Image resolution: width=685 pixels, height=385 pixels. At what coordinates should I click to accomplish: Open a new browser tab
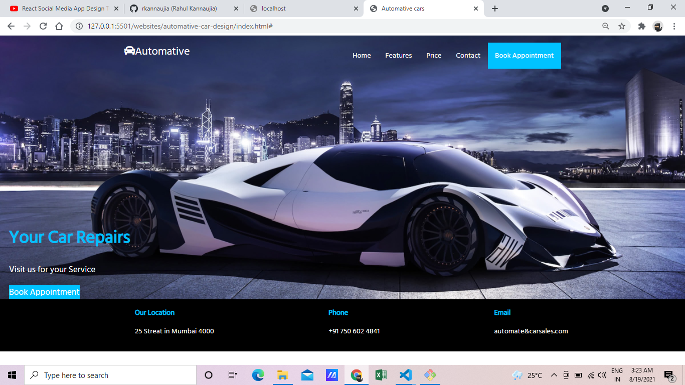coord(494,8)
